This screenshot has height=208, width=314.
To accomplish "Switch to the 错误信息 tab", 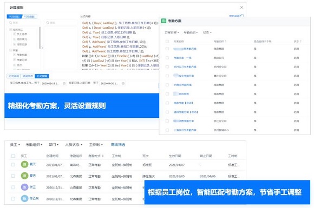I will coord(28,76).
